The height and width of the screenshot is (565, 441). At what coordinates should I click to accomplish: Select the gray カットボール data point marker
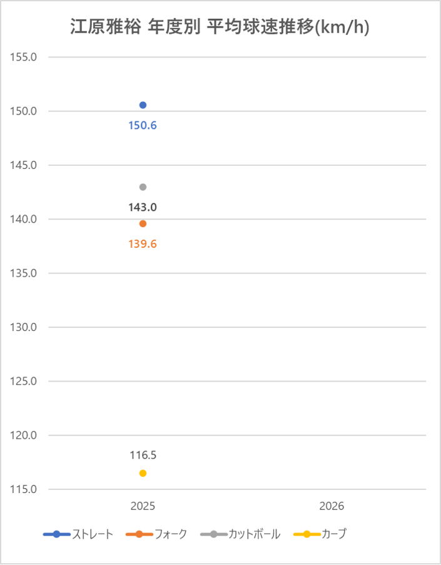tap(143, 187)
